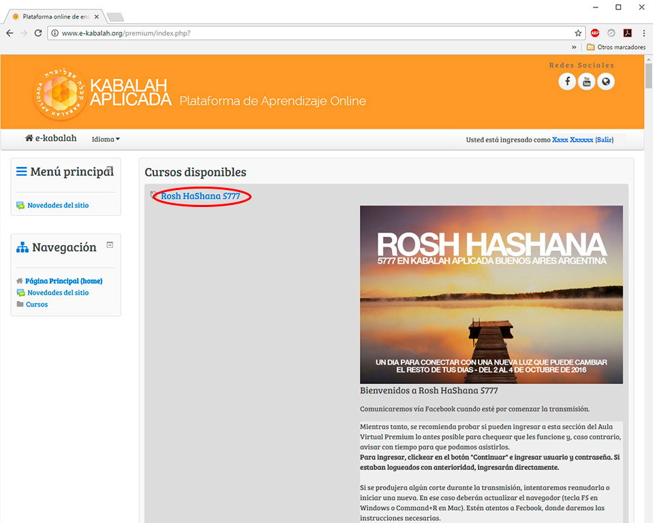653x523 pixels.
Task: Click the page scrollbar thumb
Action: point(649,76)
